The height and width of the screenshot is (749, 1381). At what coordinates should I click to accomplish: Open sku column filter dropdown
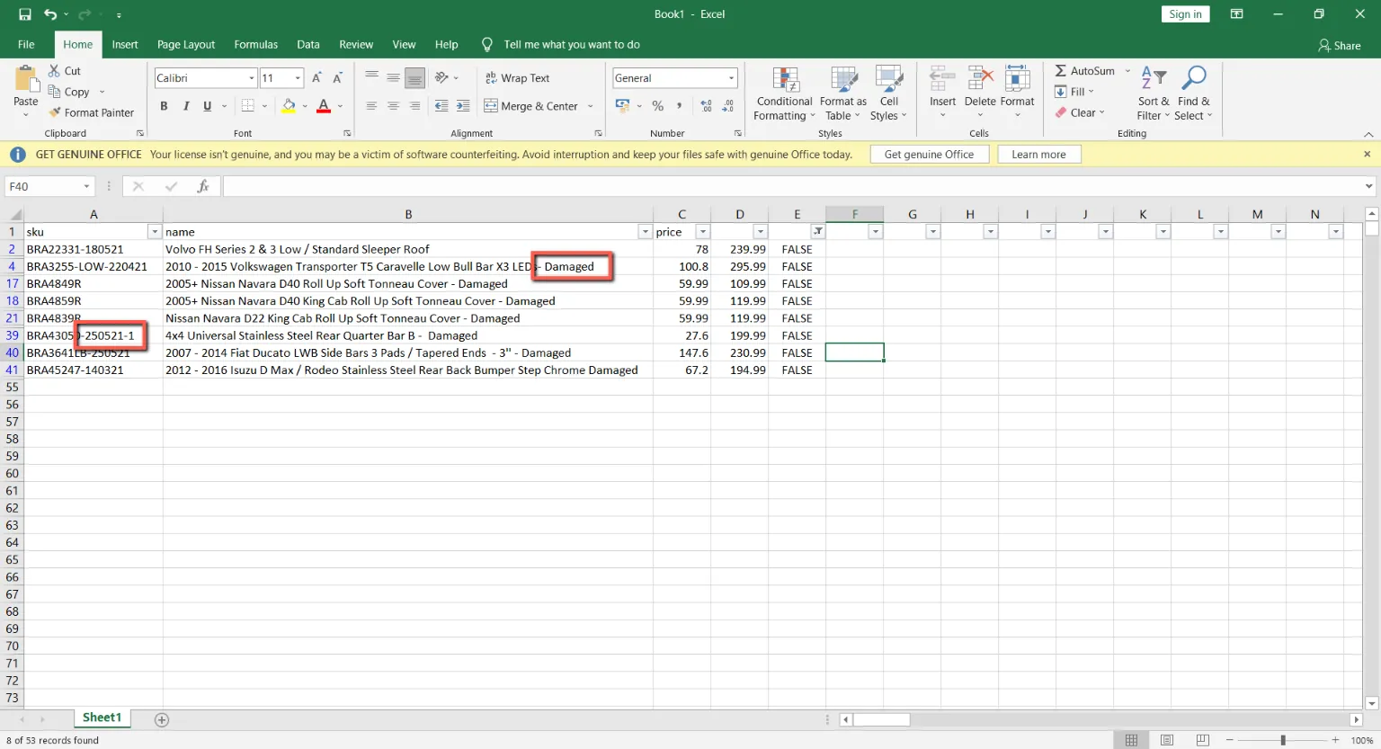click(155, 232)
